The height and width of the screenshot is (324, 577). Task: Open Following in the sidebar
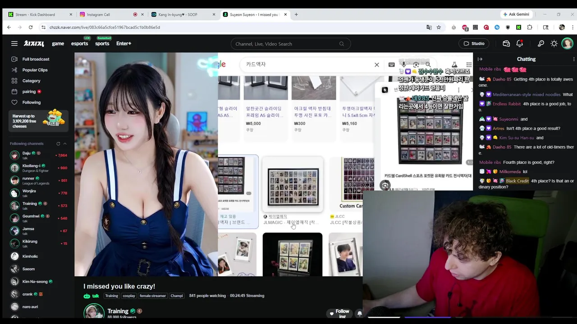(x=39, y=102)
